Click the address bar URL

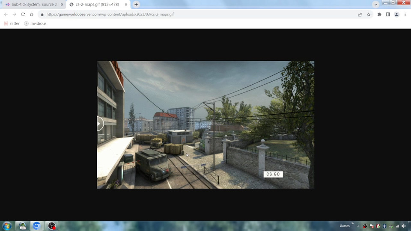tap(110, 15)
